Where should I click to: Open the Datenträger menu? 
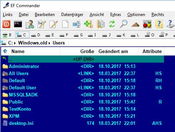[x=72, y=15]
